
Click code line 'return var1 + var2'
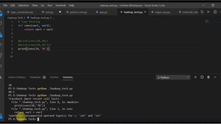(38, 29)
